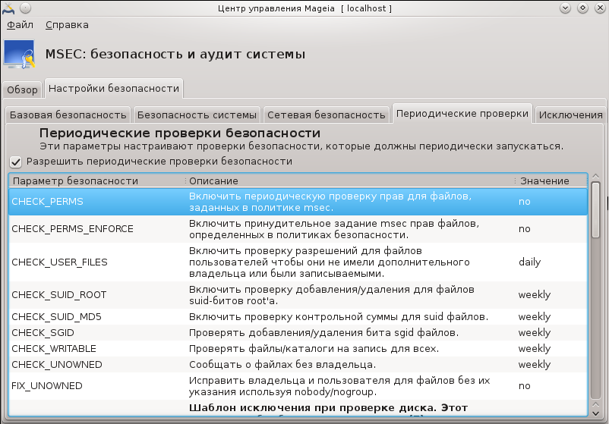Click the scrollbar up arrow of the list
The height and width of the screenshot is (424, 609).
click(595, 177)
